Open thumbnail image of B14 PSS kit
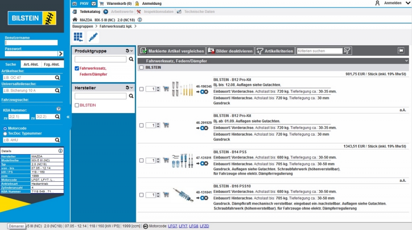 183,161
